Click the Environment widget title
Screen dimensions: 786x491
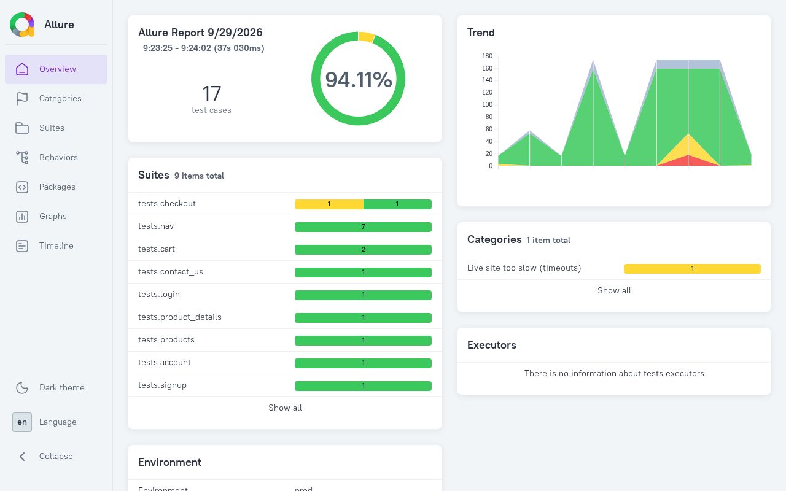pos(170,462)
